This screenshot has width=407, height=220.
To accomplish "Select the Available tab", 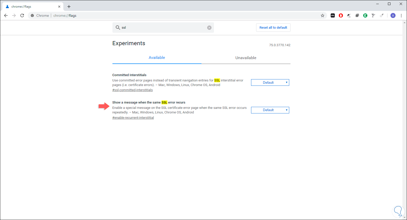I will pyautogui.click(x=157, y=58).
